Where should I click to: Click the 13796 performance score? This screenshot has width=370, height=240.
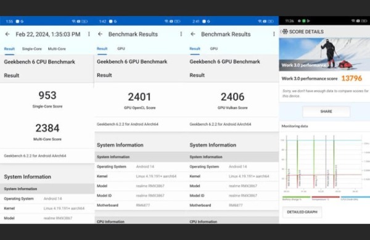click(x=351, y=78)
